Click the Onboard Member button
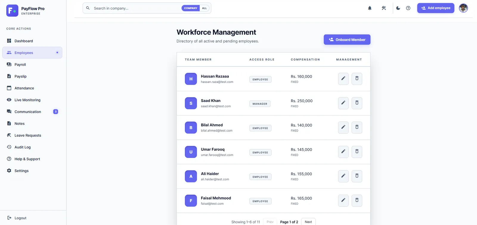Viewport: 477px width, 225px height. [x=347, y=40]
